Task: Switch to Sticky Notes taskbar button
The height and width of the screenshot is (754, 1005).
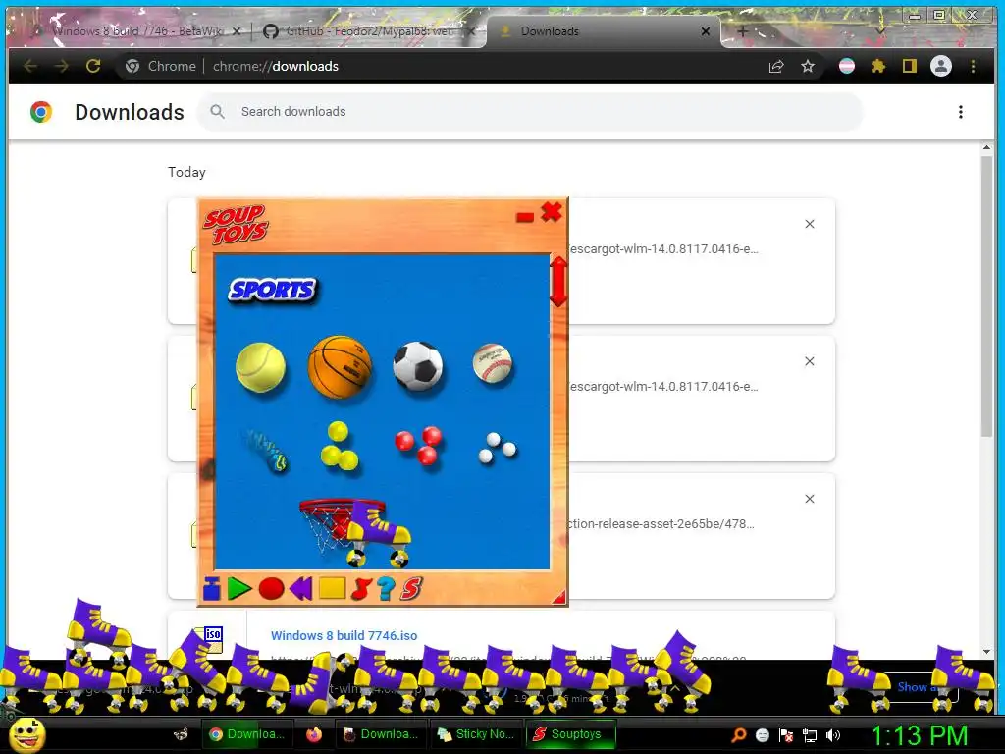Action: (476, 734)
